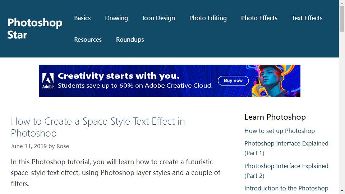
Task: Click 'Creativity starts with you.' ad headline
Action: click(x=119, y=76)
